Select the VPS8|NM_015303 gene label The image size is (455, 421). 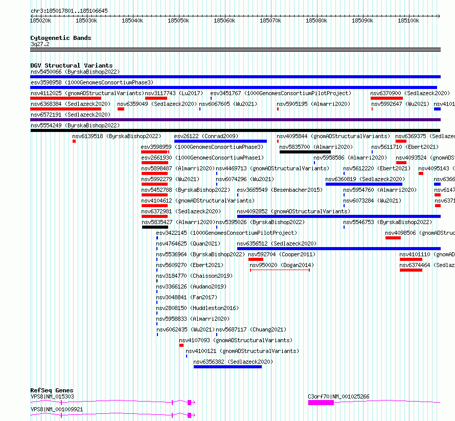pyautogui.click(x=53, y=396)
